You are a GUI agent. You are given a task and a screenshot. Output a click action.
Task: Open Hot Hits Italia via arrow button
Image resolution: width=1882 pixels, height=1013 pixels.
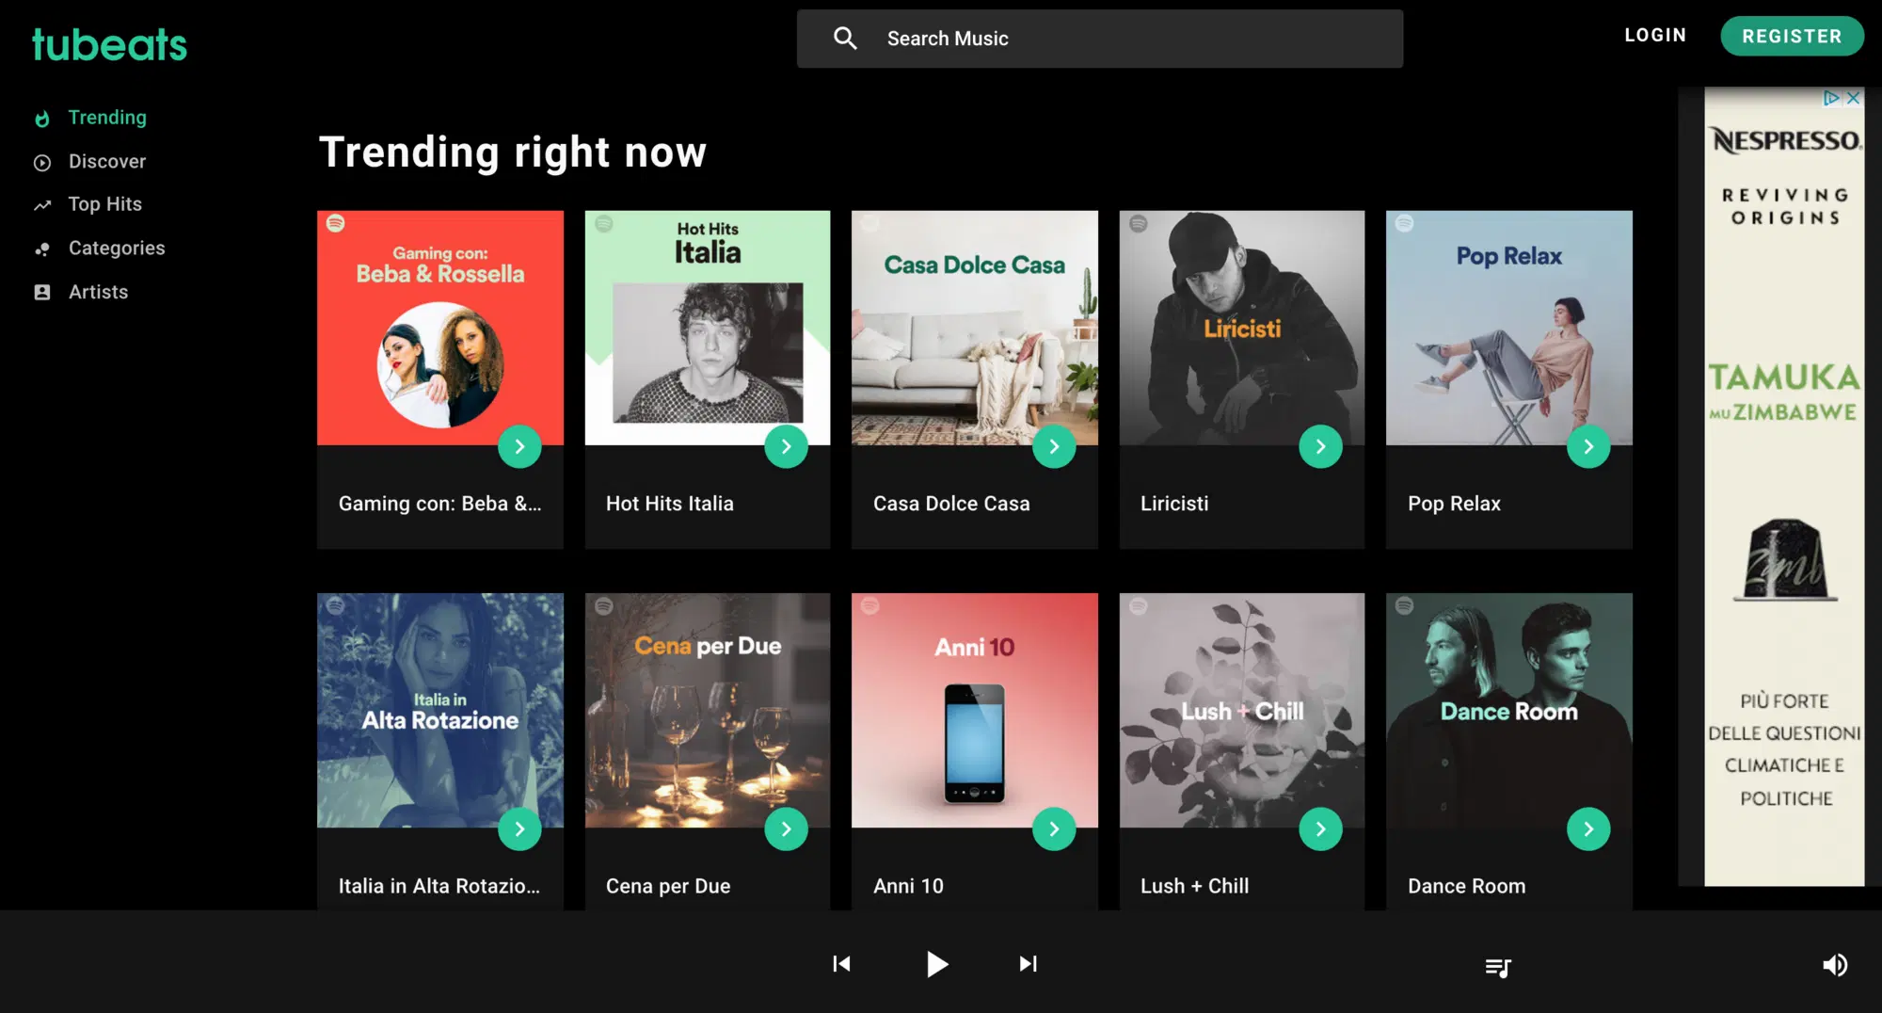pos(786,447)
